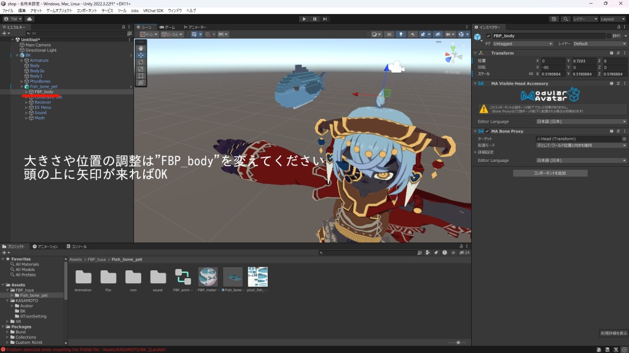Open the Jobs menu
629x353 pixels.
click(x=135, y=11)
